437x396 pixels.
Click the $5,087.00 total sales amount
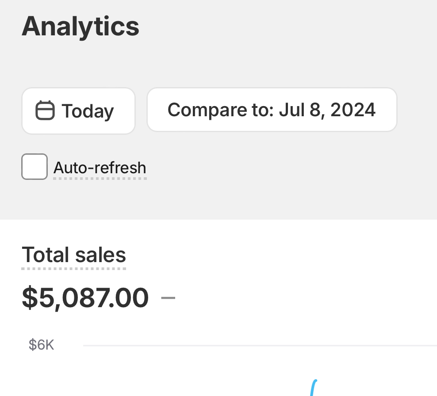click(x=85, y=297)
